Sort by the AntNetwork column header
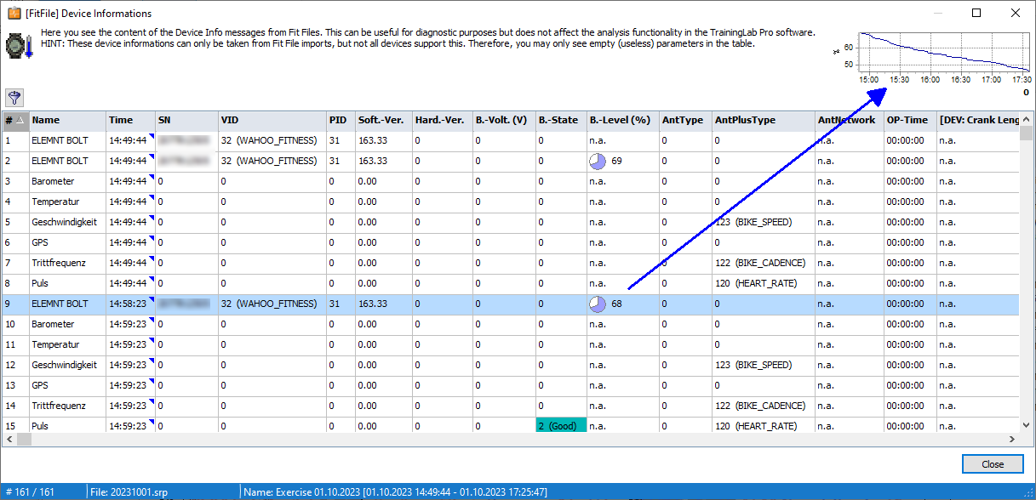 pos(850,120)
